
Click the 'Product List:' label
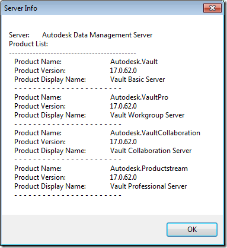click(28, 44)
